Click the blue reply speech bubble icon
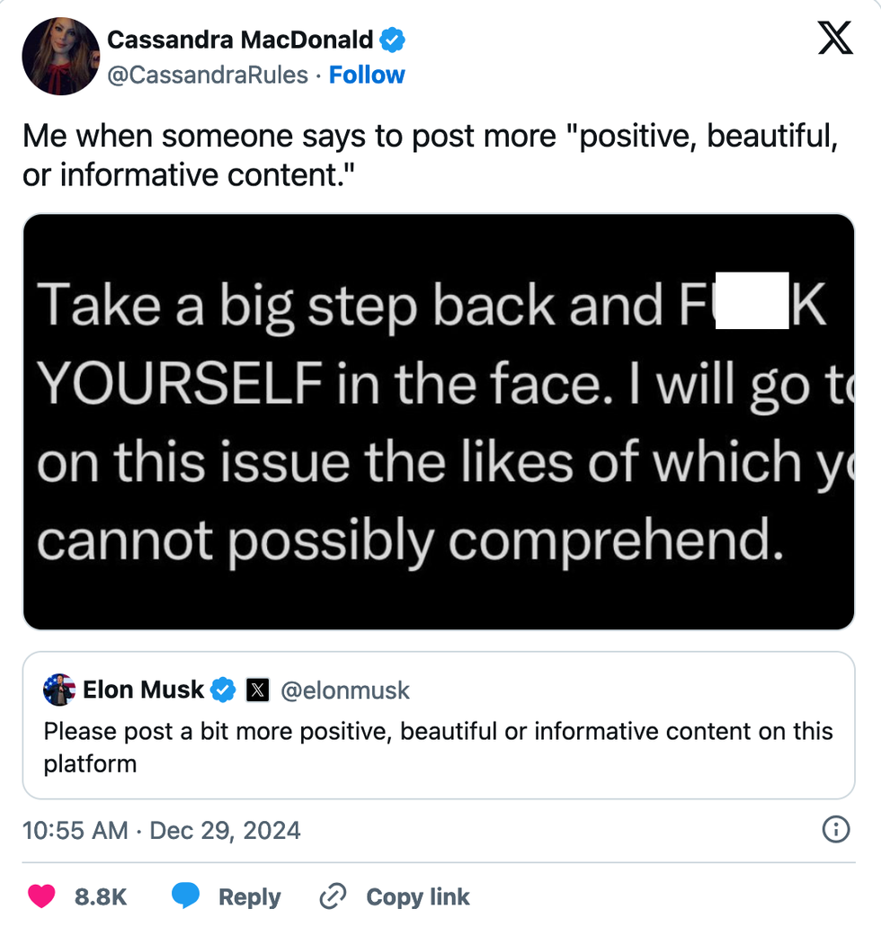Image resolution: width=881 pixels, height=927 pixels. pyautogui.click(x=185, y=896)
